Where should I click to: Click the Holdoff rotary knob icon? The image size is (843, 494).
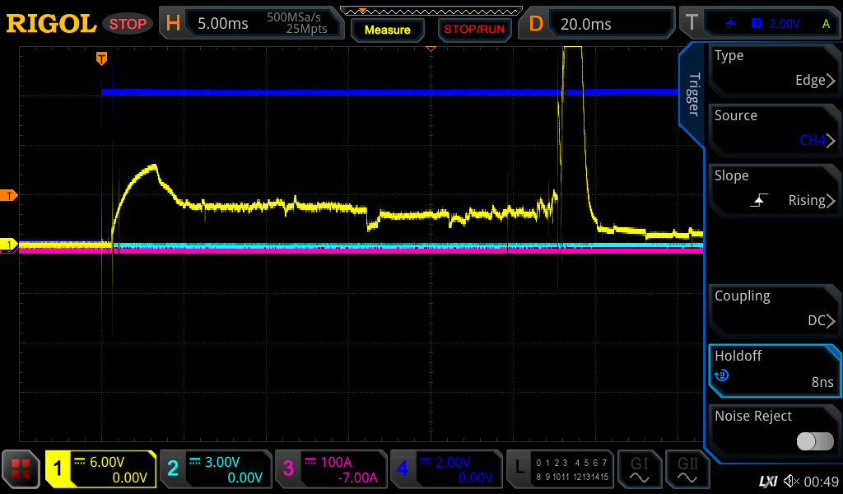click(x=721, y=375)
